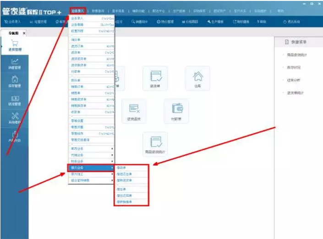The height and width of the screenshot is (239, 323).
Task: Choose 销售退货单 in the dropdown menu
Action: 92,99
